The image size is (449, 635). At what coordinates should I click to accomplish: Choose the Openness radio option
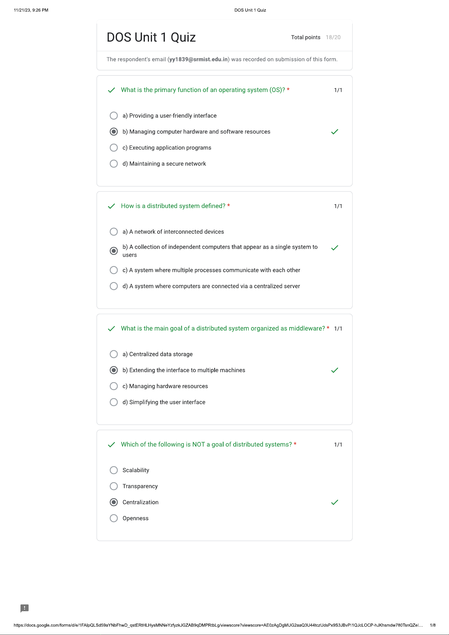(114, 518)
